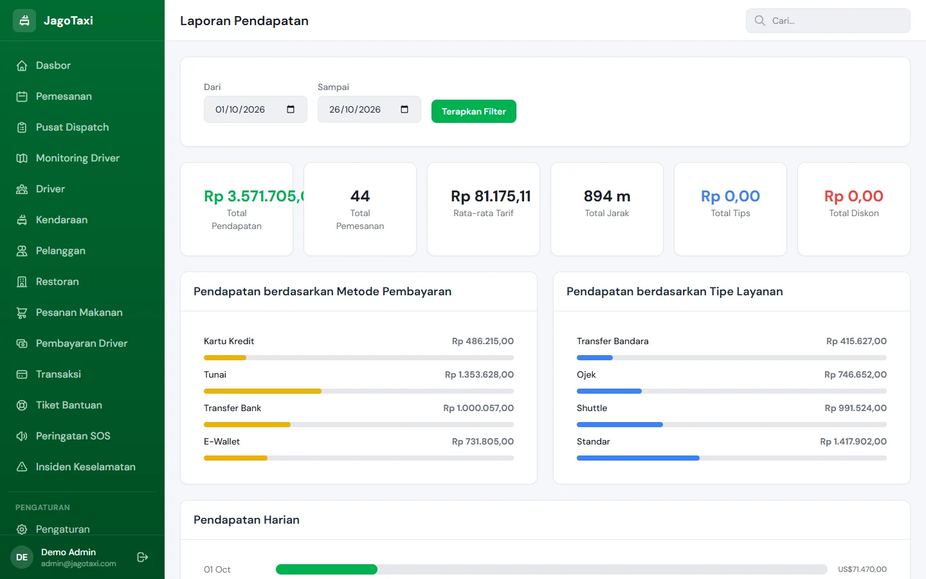926x579 pixels.
Task: Click the logout icon beside Demo Admin
Action: coord(143,557)
